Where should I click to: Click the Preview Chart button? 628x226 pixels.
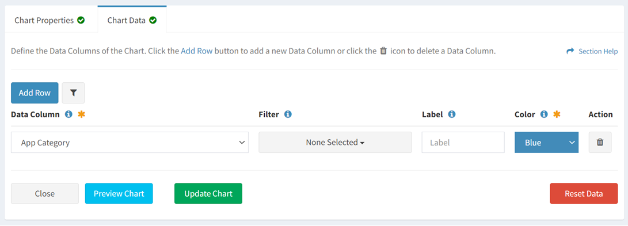(x=119, y=194)
